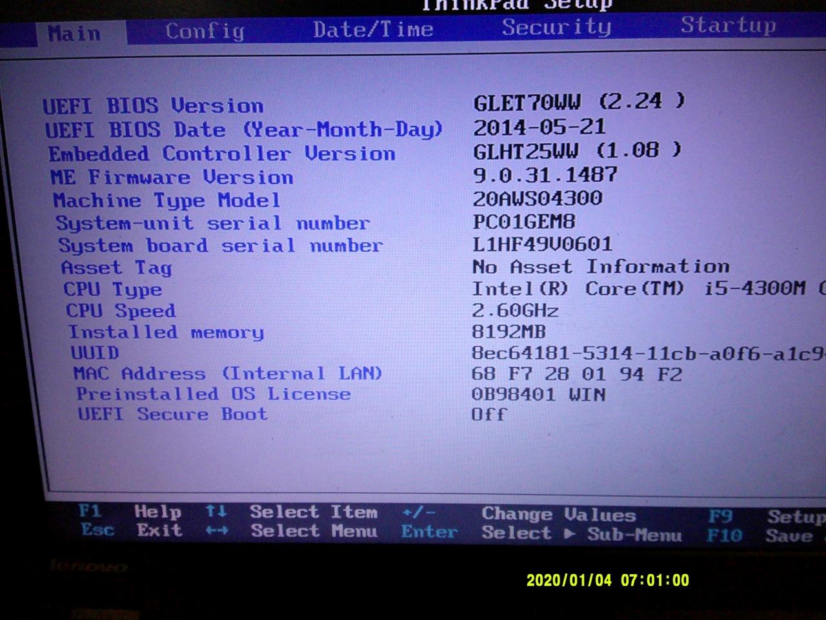Click the F9 key hint
Viewport: 826px width, 620px height.
tap(720, 516)
